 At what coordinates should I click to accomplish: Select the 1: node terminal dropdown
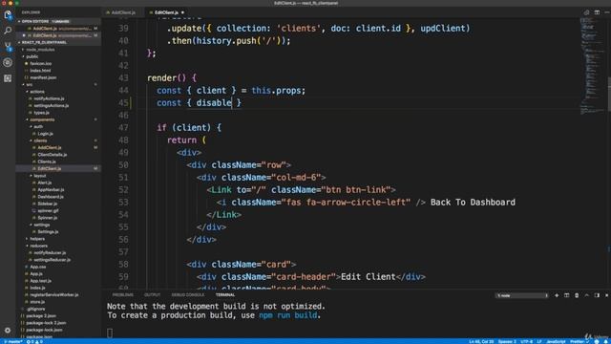(522, 295)
